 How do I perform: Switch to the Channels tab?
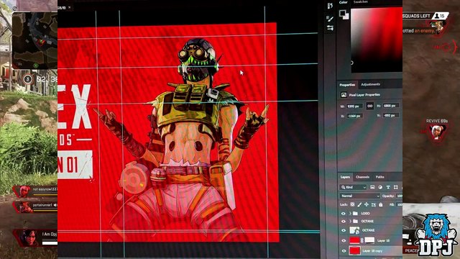(x=362, y=177)
